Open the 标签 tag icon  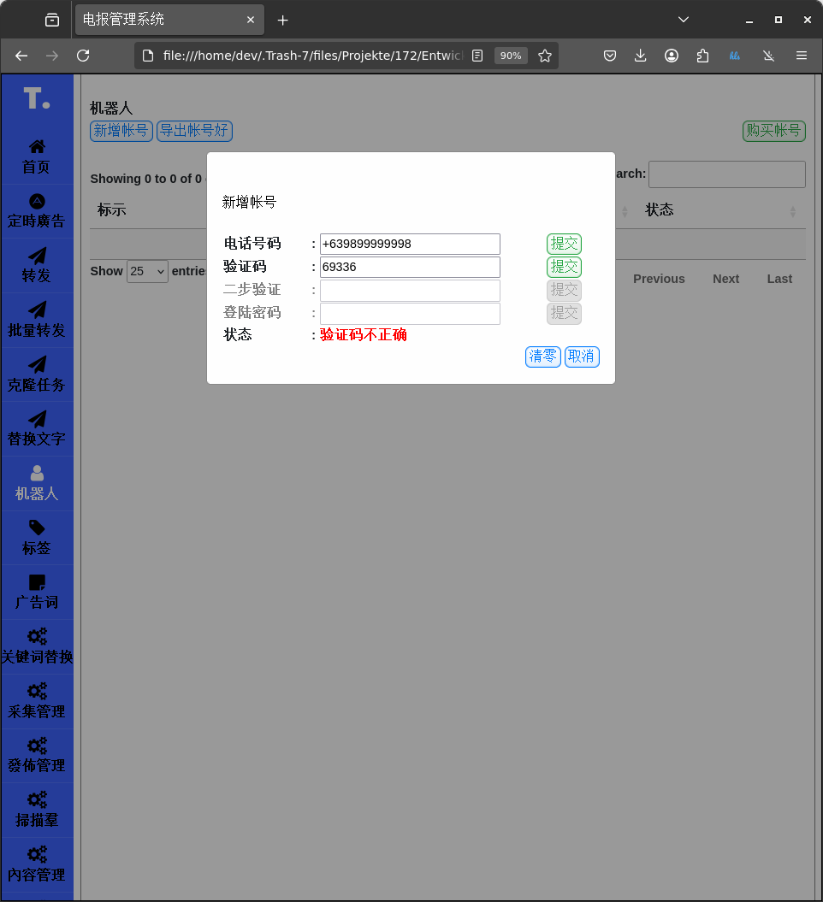click(x=37, y=528)
